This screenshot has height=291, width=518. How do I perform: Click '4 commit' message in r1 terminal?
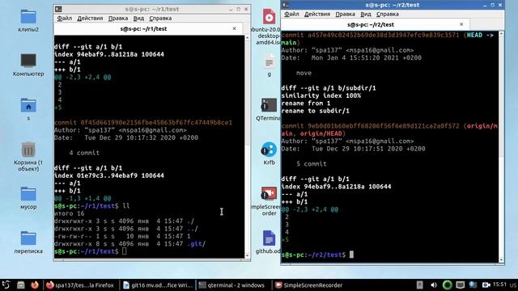pos(84,153)
